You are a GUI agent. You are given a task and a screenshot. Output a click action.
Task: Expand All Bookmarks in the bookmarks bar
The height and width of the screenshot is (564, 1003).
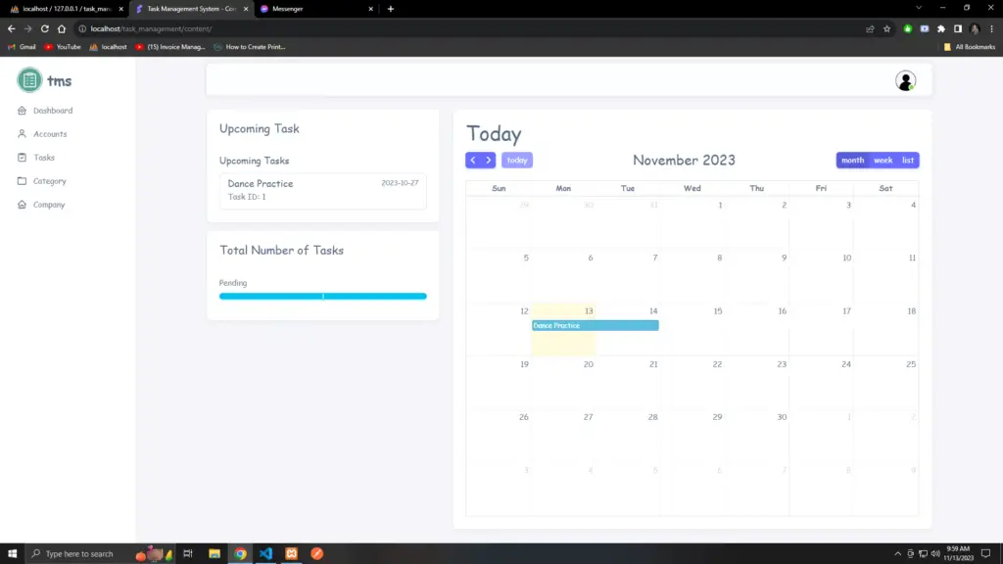971,46
